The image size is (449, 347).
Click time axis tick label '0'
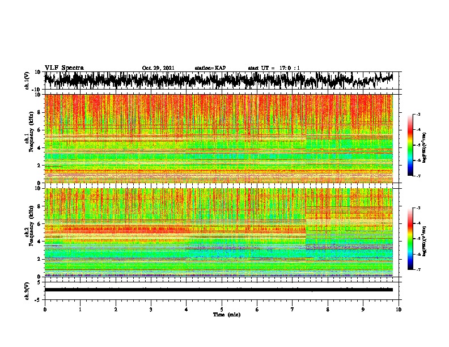click(x=45, y=310)
